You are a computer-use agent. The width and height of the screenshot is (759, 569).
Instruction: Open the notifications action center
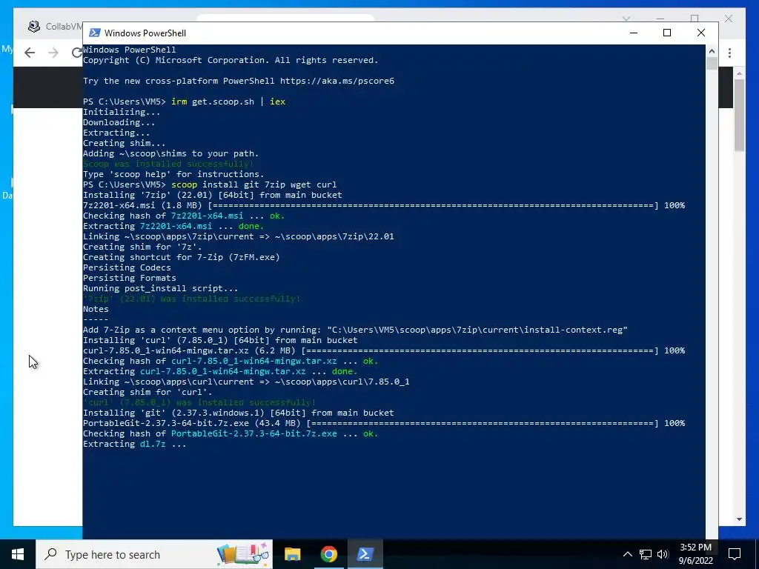735,554
